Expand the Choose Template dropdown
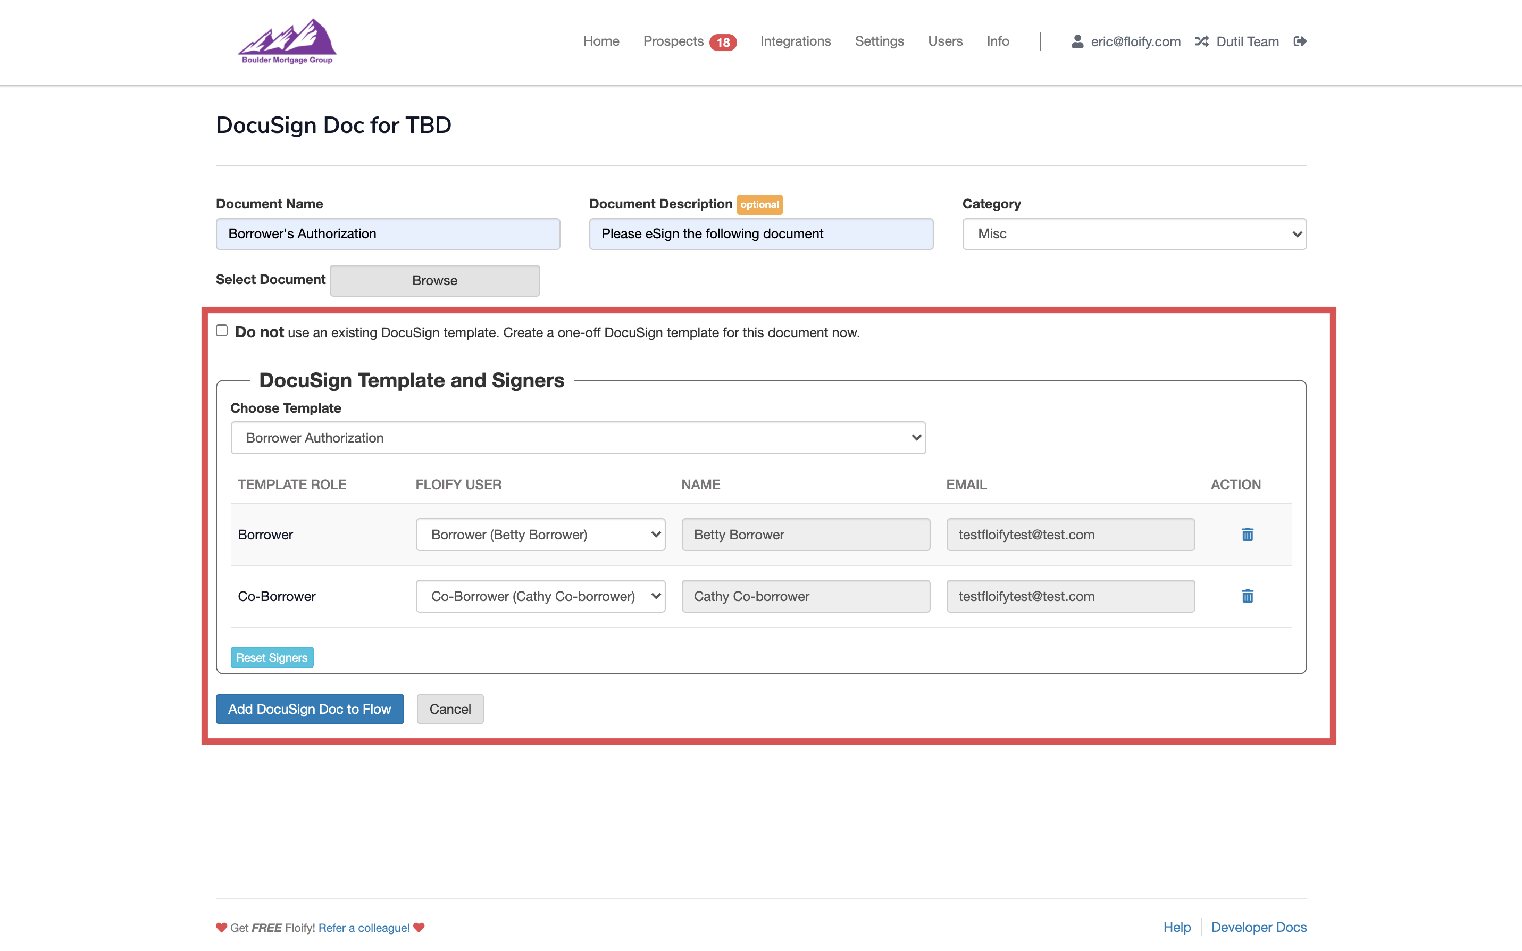Image resolution: width=1522 pixels, height=951 pixels. point(578,438)
